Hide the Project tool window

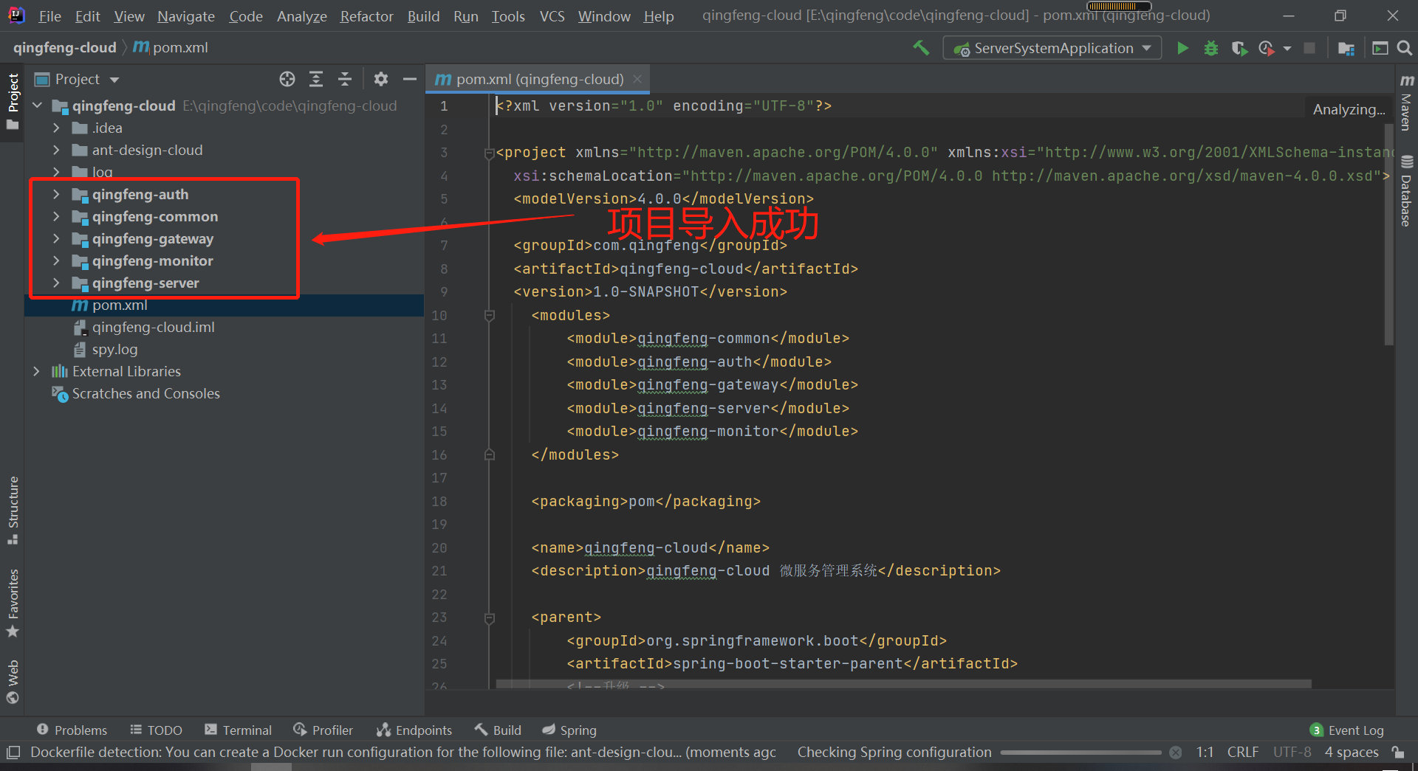click(x=410, y=79)
